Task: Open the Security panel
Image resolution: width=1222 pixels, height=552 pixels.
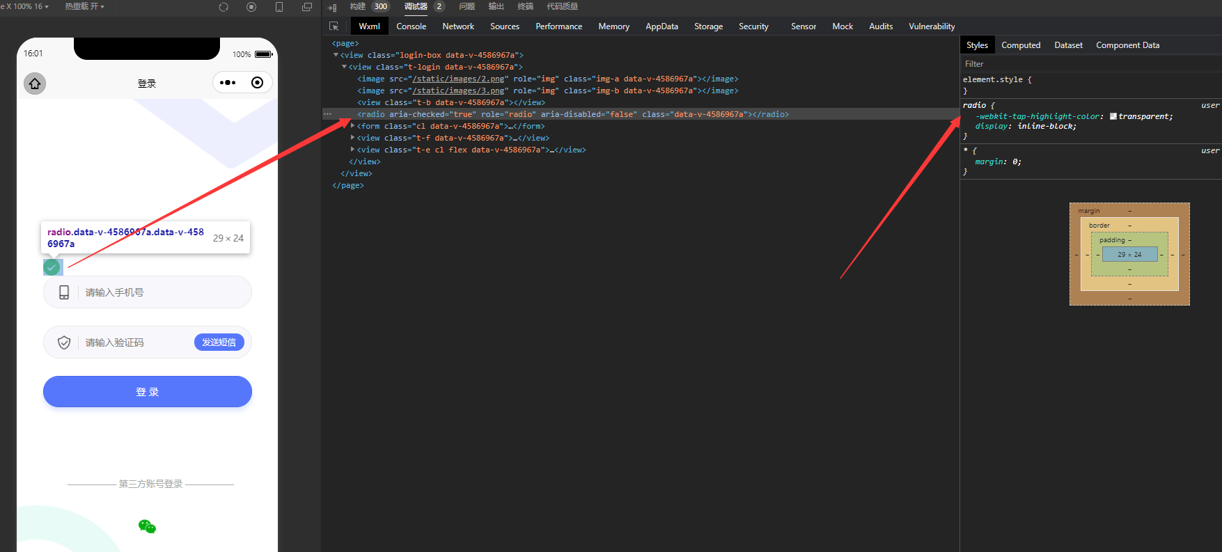Action: (754, 26)
